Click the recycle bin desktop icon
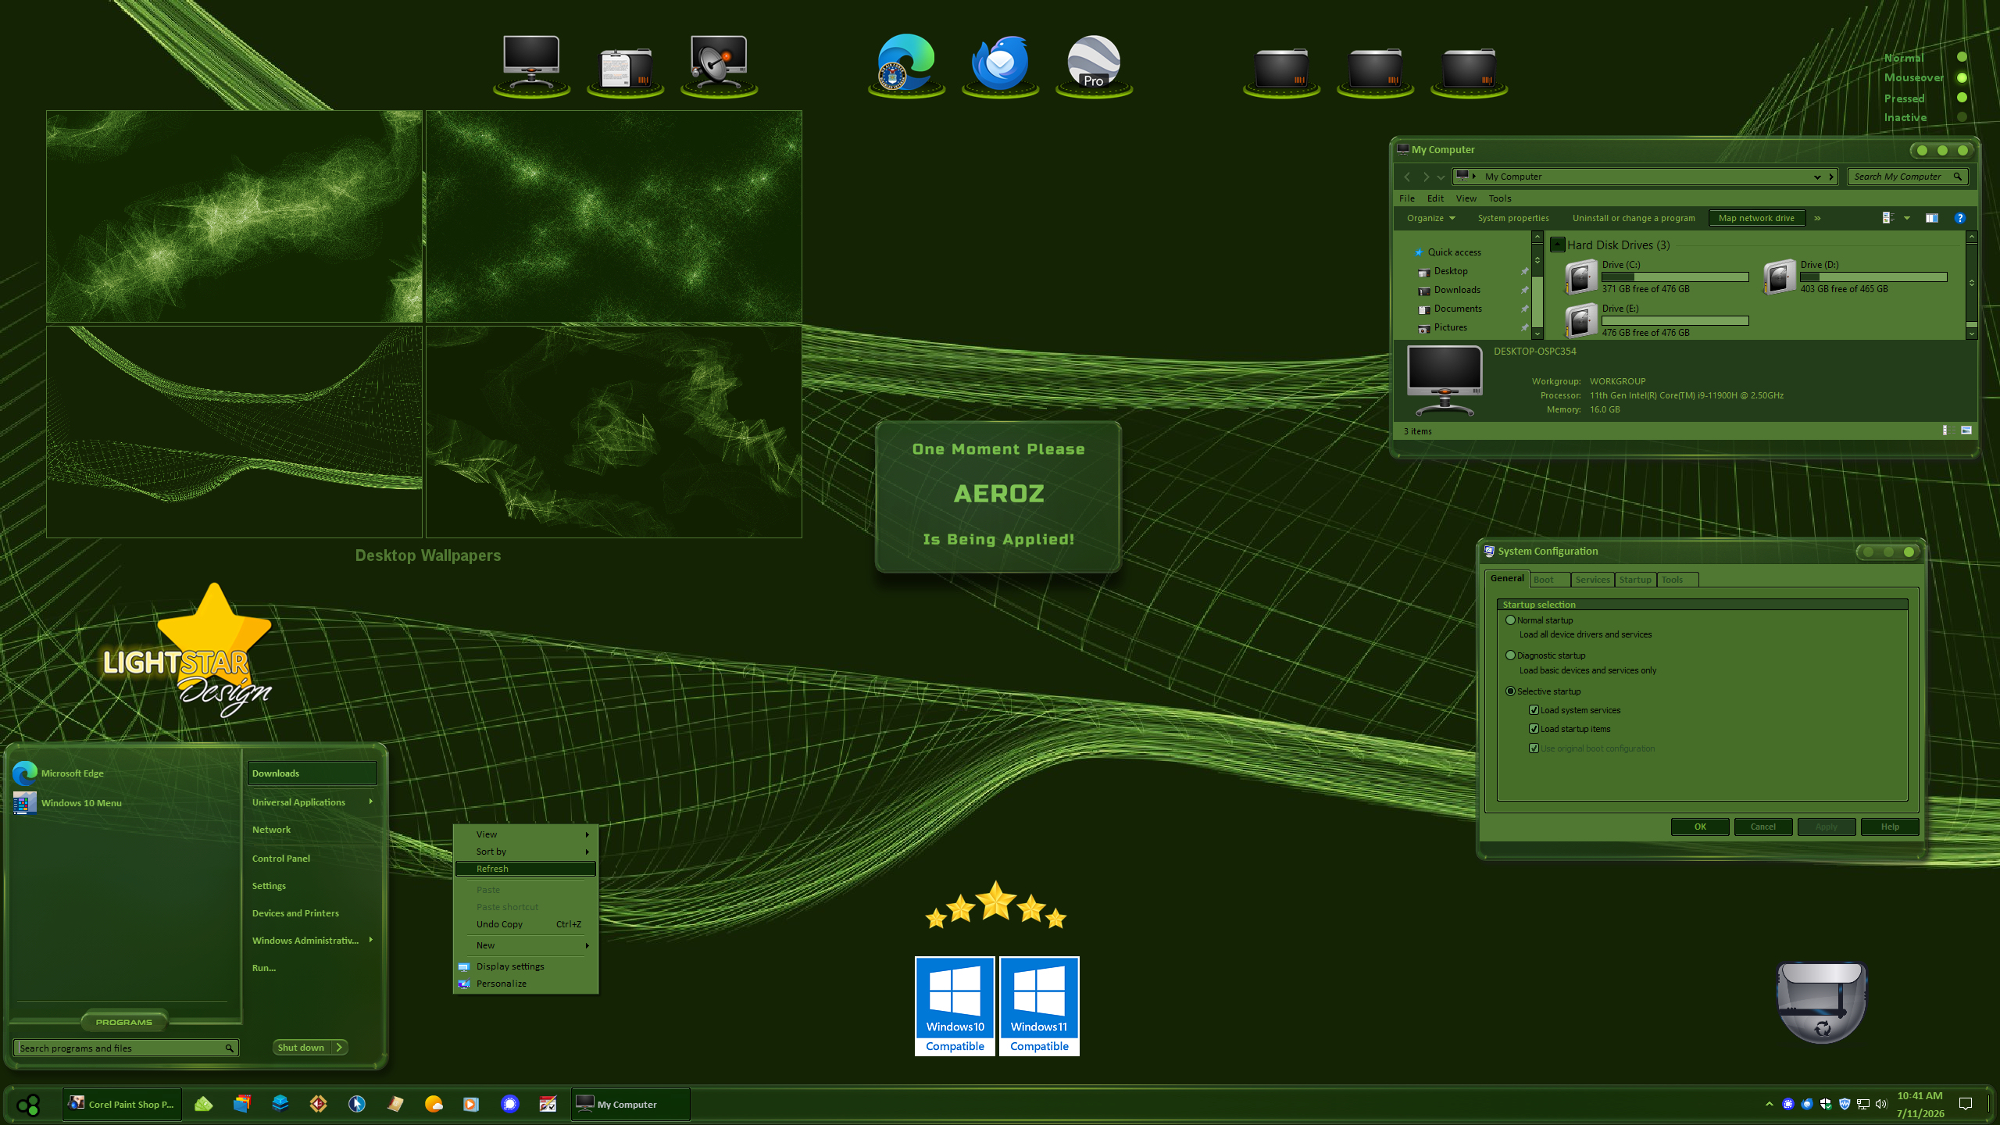This screenshot has width=2000, height=1125. [x=1821, y=1002]
